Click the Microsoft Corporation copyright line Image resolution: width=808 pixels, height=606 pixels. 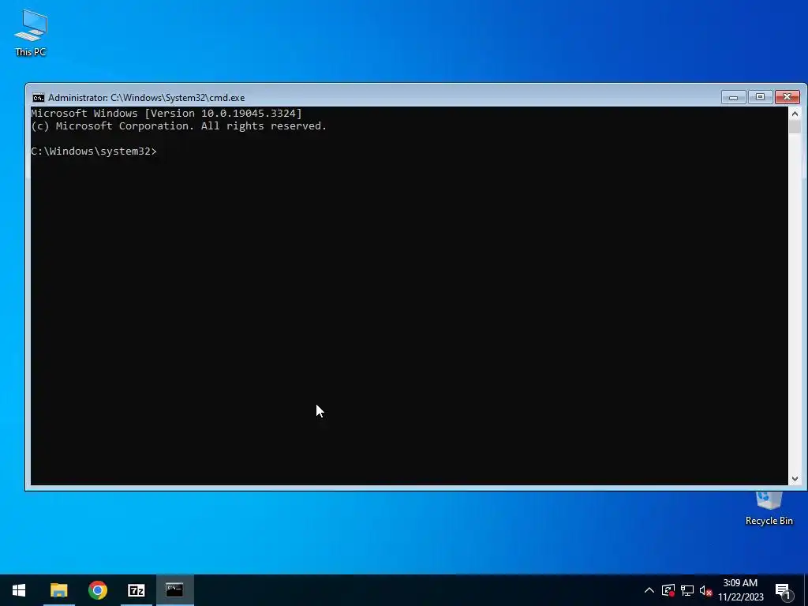(179, 126)
